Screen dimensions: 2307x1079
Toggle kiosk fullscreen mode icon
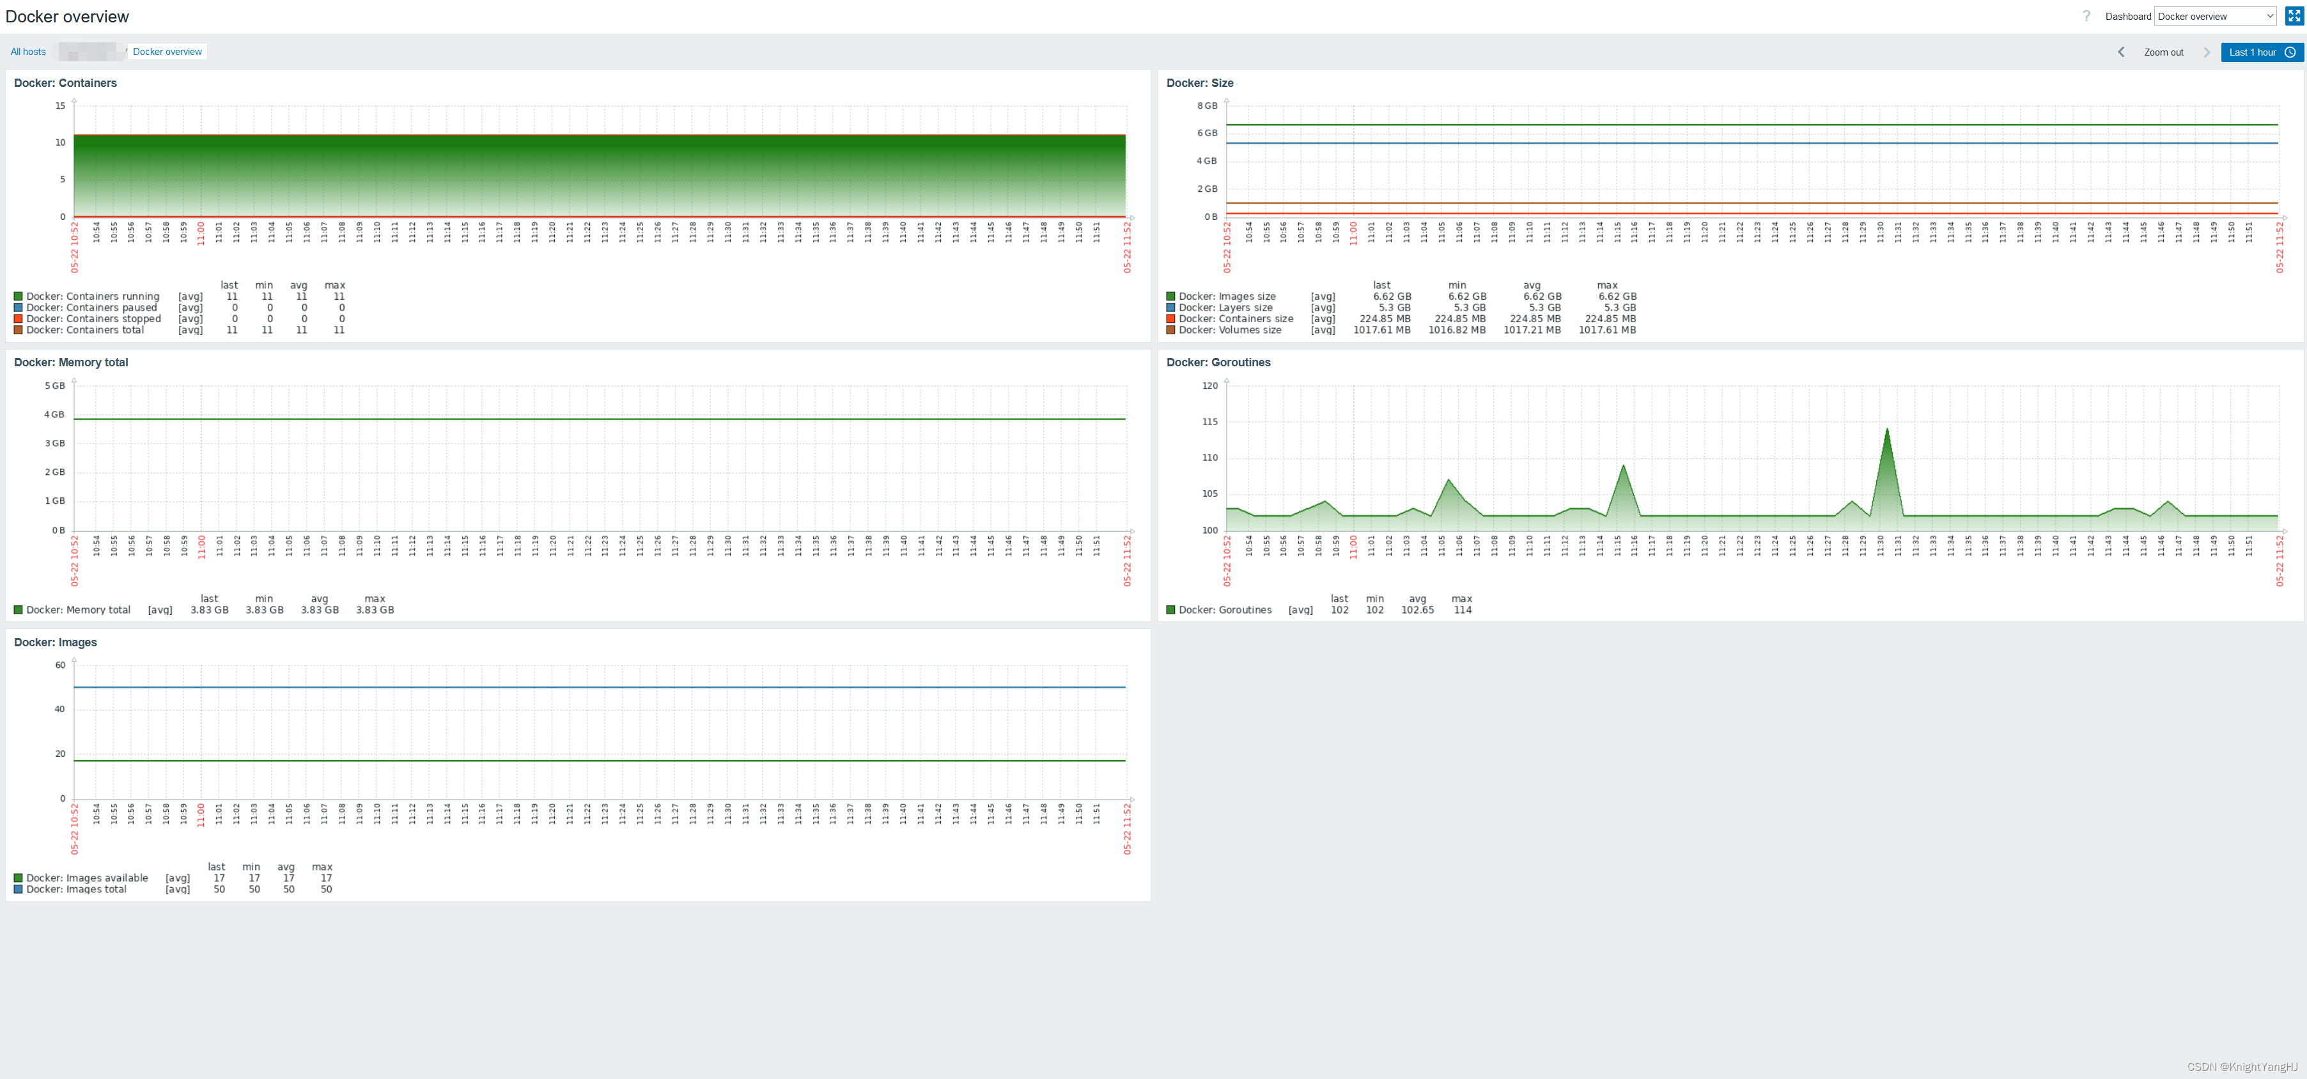pos(2294,16)
